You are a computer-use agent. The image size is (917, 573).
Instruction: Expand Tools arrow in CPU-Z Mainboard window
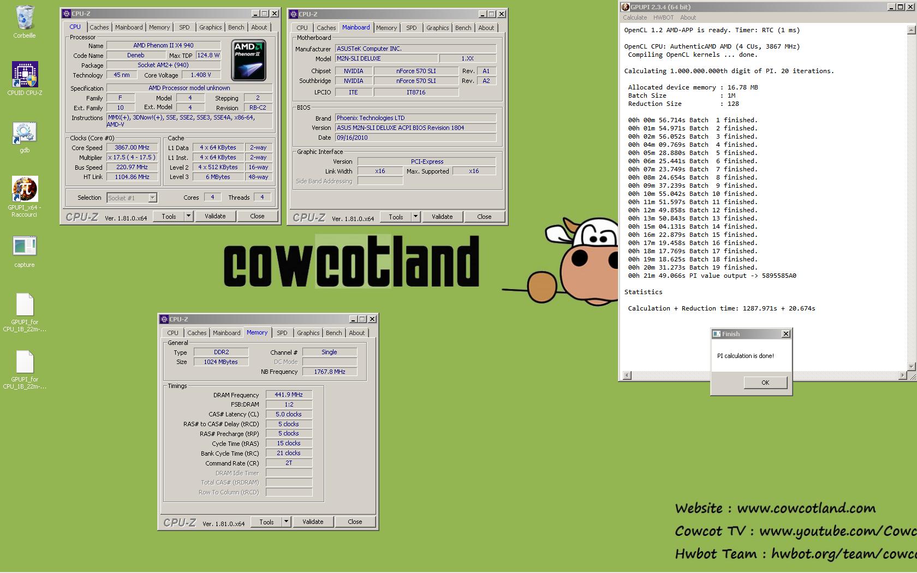(415, 217)
